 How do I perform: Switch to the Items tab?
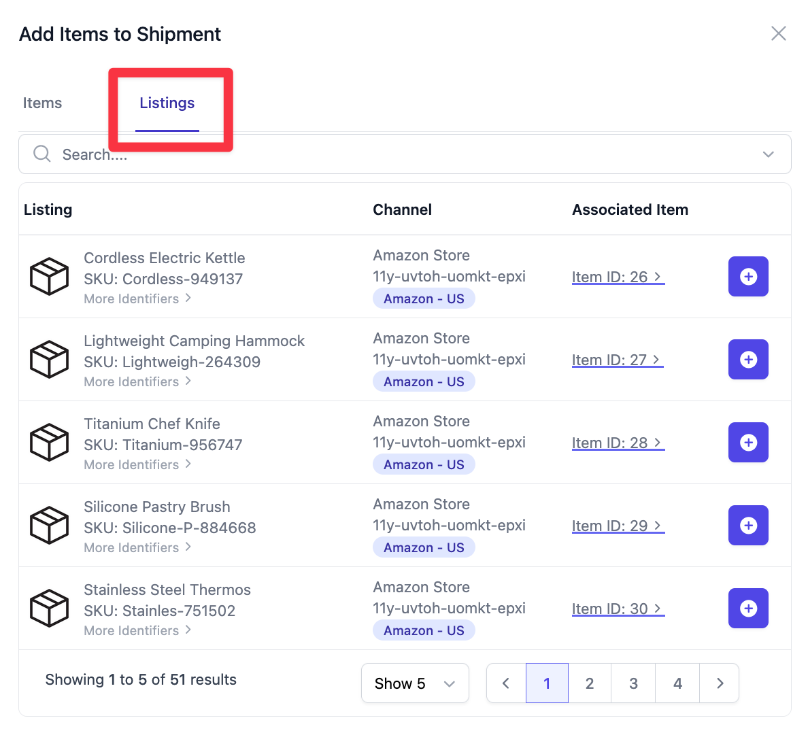pyautogui.click(x=42, y=103)
